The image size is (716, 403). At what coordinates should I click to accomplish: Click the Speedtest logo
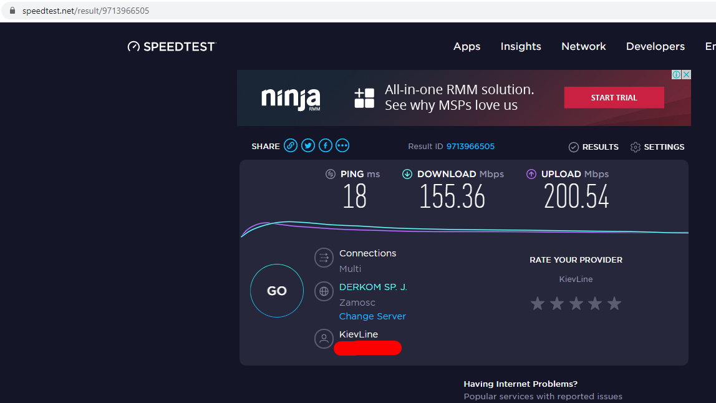click(x=172, y=47)
